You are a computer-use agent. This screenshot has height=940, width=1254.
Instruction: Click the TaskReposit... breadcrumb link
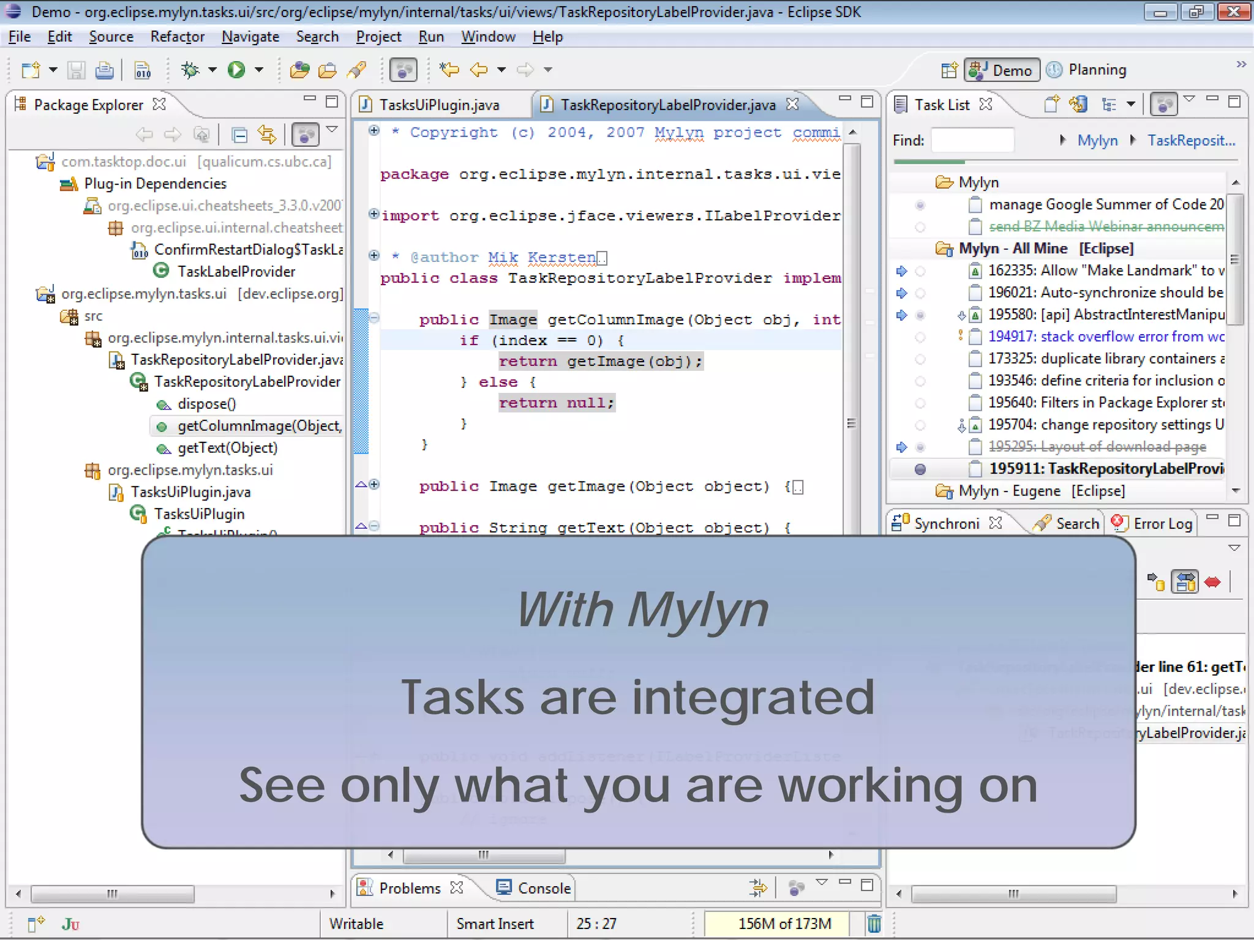pyautogui.click(x=1192, y=141)
